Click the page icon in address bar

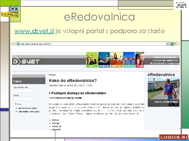pos(18,44)
